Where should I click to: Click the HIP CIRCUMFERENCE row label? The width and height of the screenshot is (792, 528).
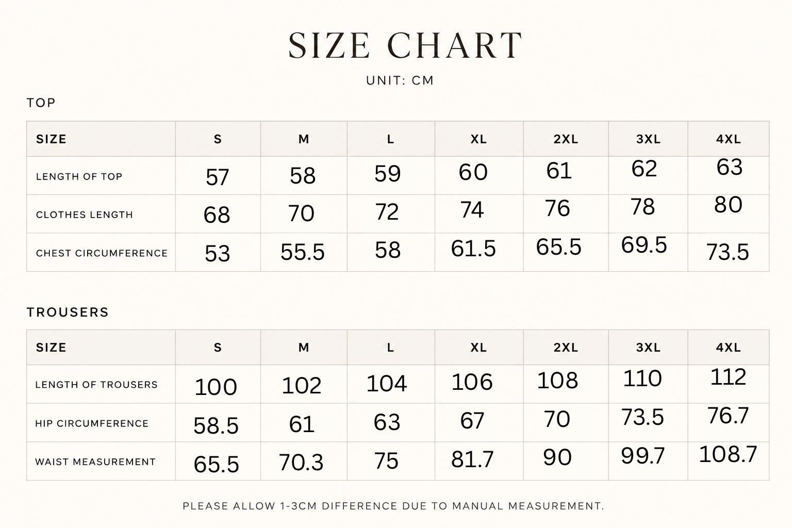pyautogui.click(x=92, y=423)
